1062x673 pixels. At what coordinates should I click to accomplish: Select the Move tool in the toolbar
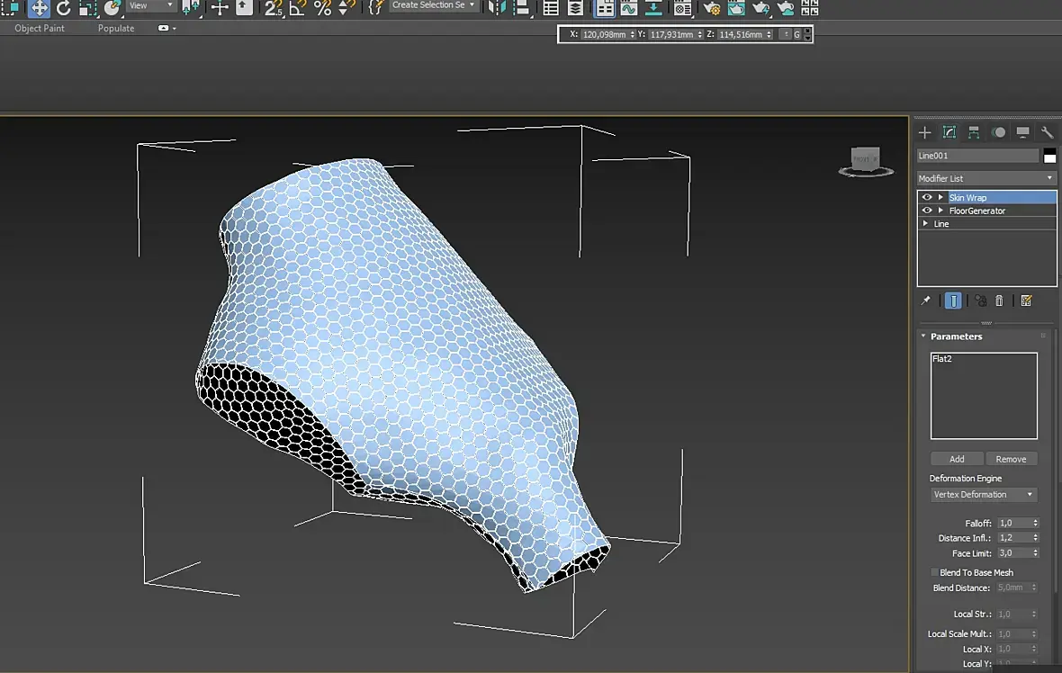[39, 8]
